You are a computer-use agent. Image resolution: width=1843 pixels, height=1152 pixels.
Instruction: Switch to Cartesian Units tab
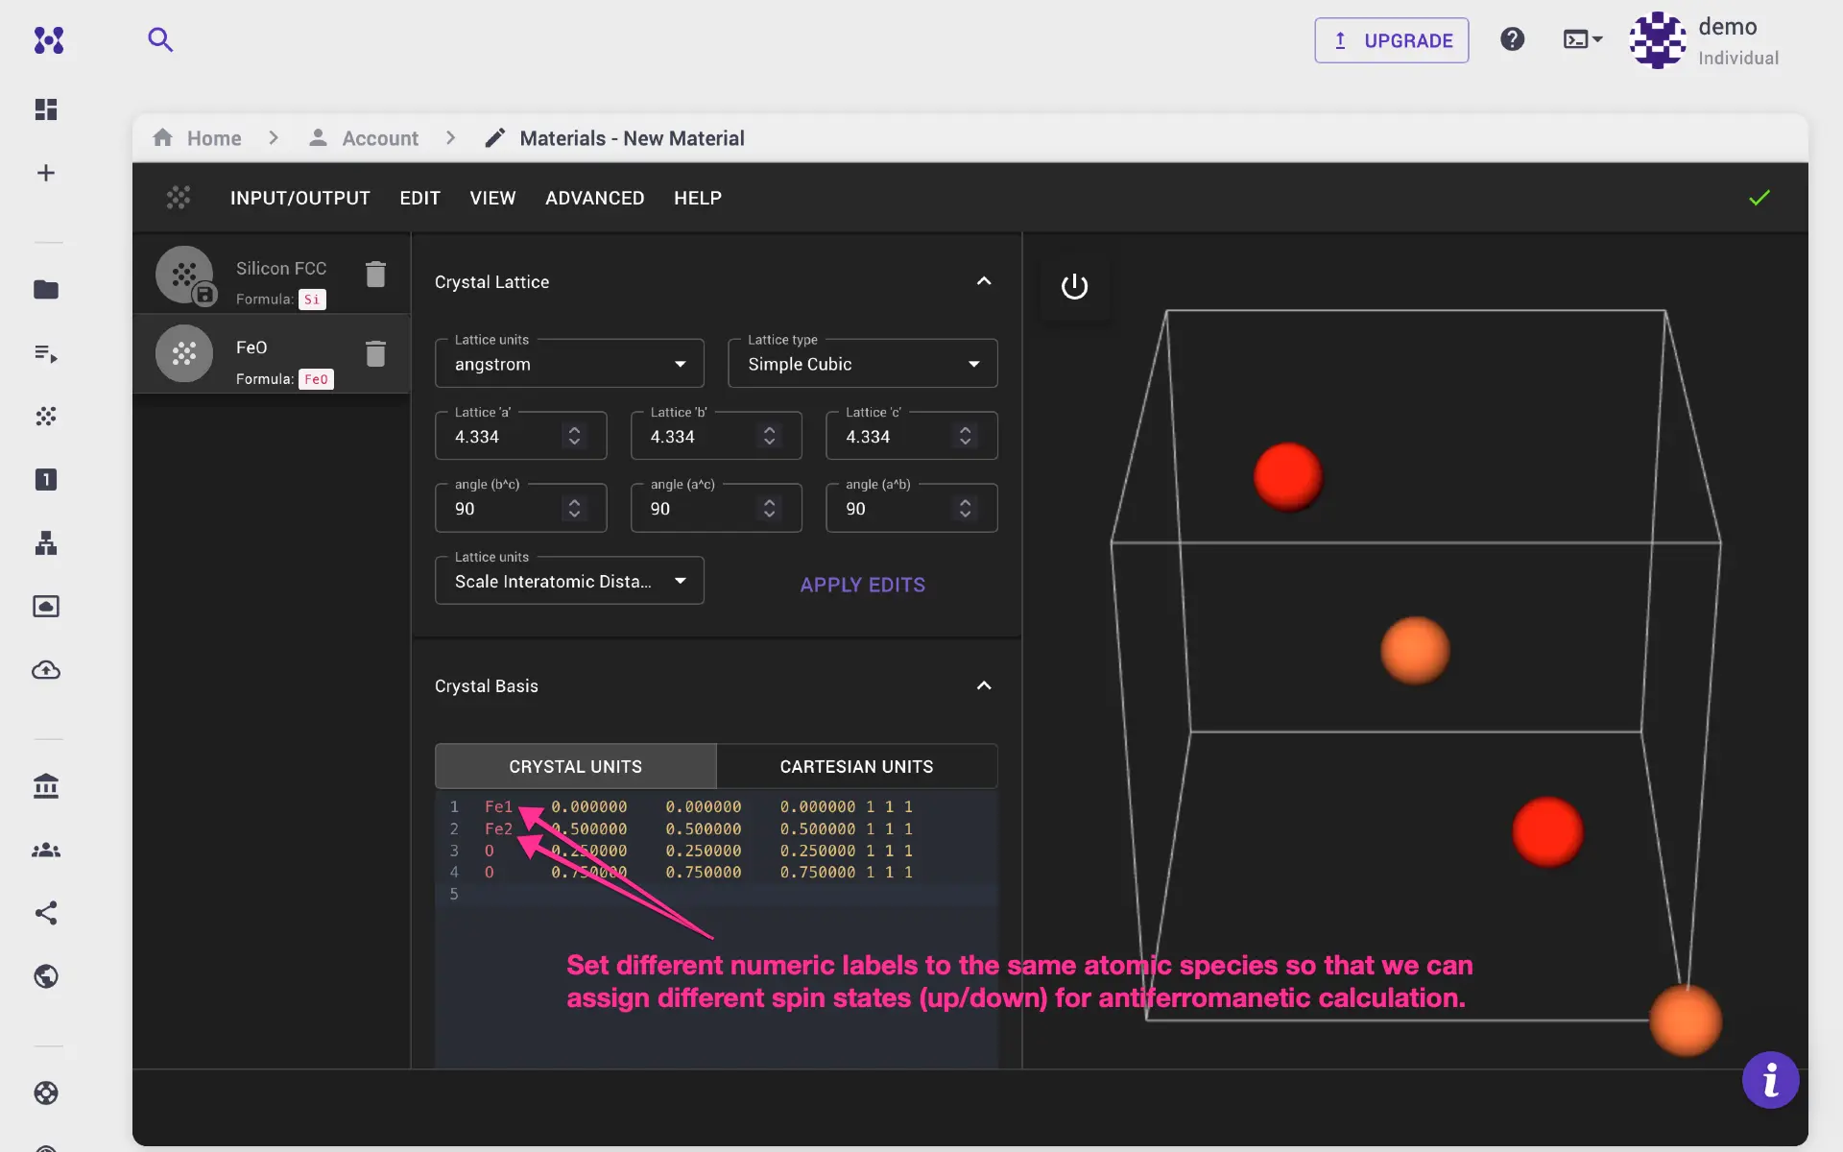pos(856,766)
